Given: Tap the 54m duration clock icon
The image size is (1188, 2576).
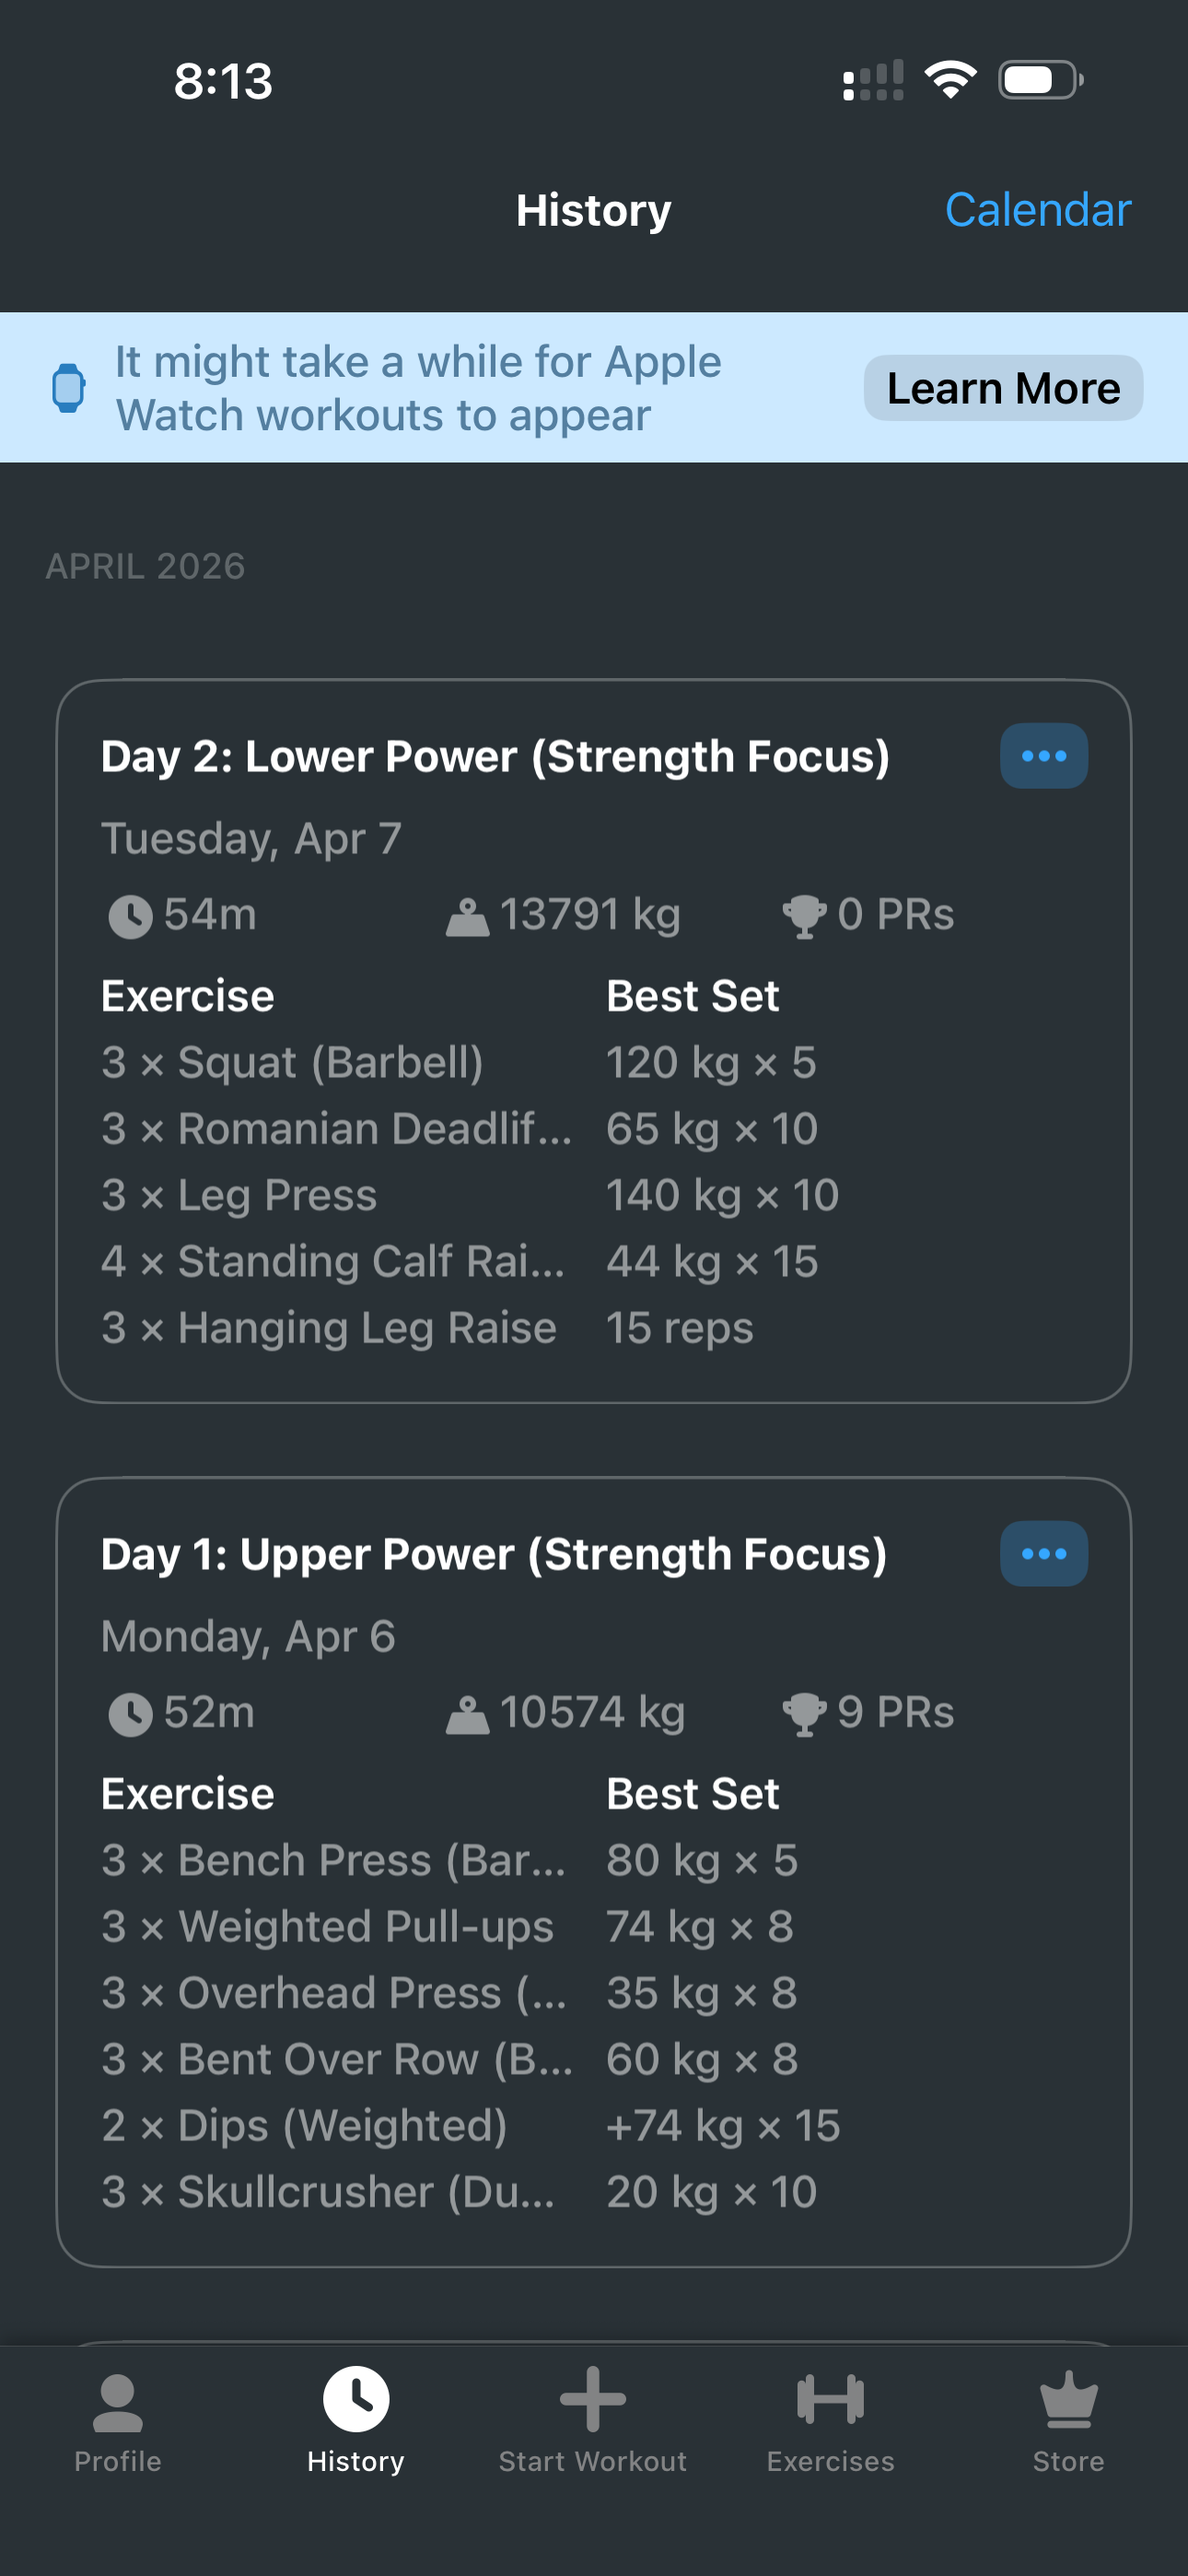Looking at the screenshot, I should (x=130, y=916).
